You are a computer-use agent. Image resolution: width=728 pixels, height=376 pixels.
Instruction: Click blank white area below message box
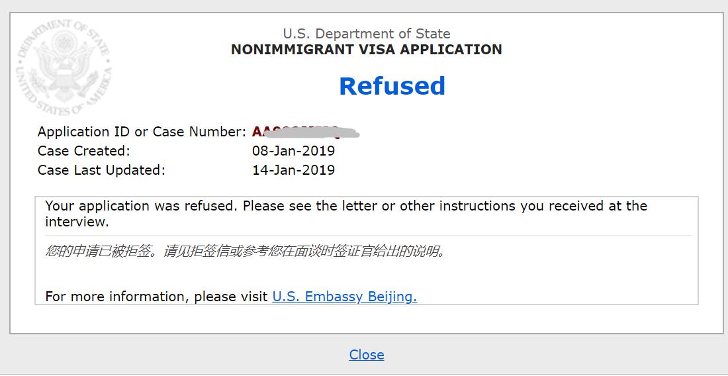(x=367, y=318)
